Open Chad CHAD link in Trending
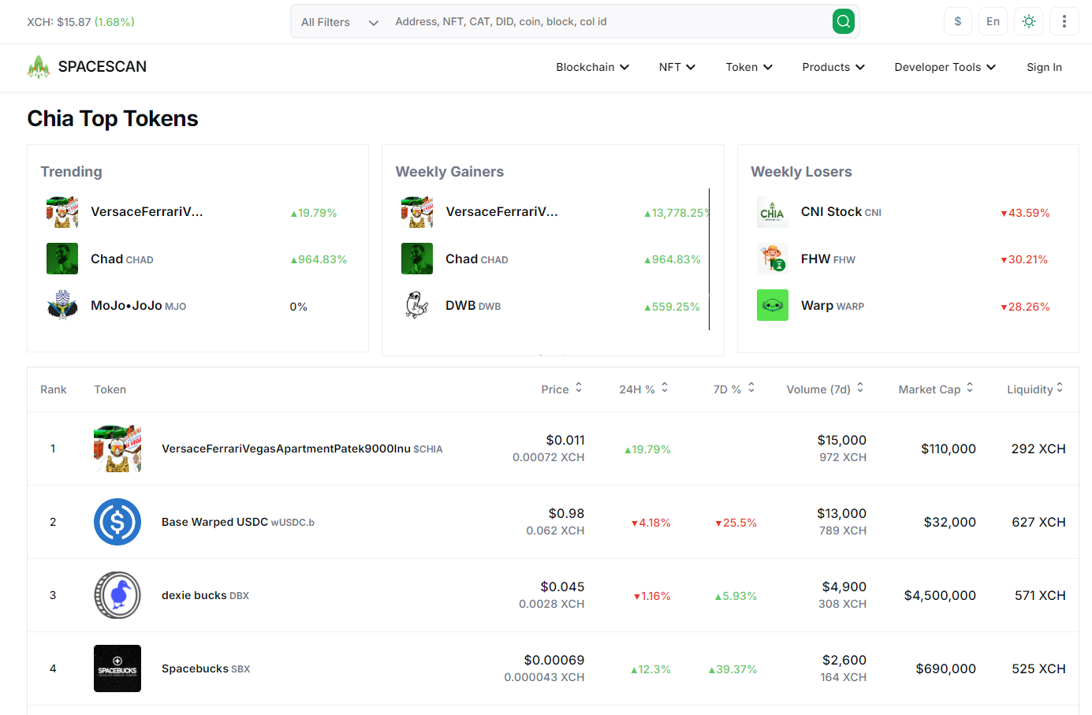Viewport: 1092px width, 715px height. click(122, 259)
